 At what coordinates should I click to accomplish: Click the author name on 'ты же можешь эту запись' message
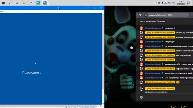pos(153,46)
